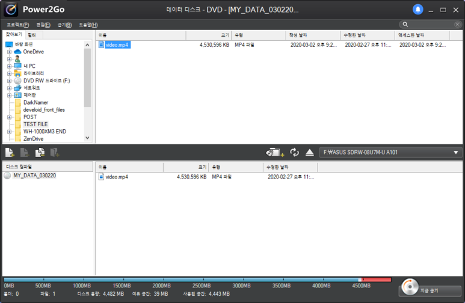Viewport: 465px width, 303px height.
Task: Expand the POST folder node
Action: (9, 117)
